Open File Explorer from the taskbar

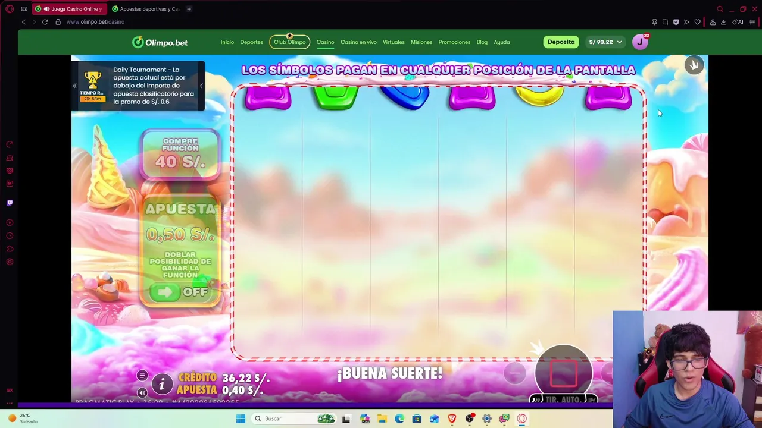(x=382, y=418)
